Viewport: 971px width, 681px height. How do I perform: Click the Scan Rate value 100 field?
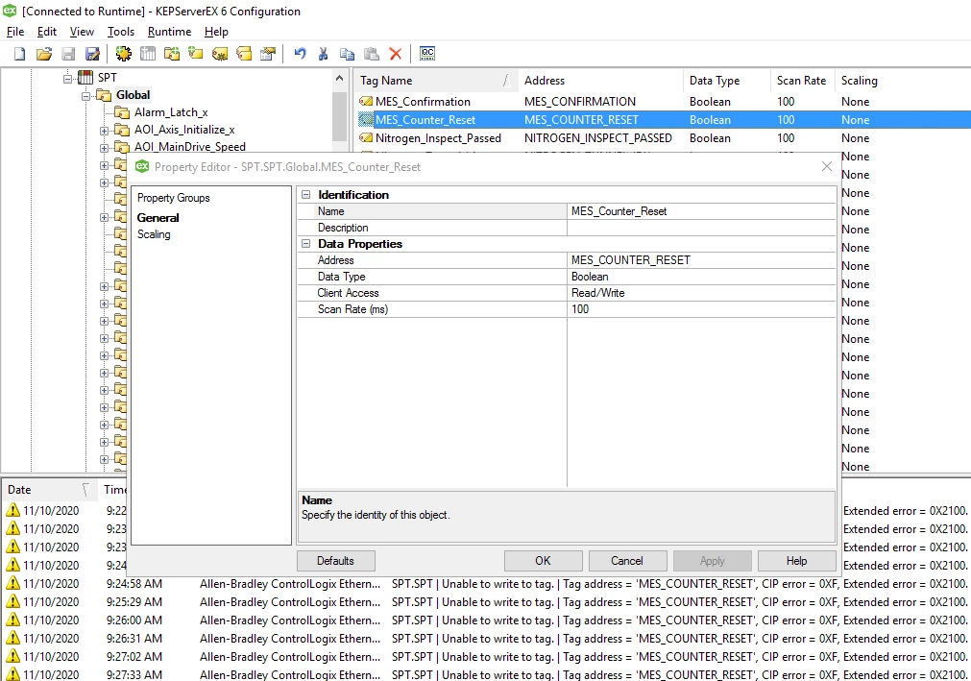tap(702, 309)
